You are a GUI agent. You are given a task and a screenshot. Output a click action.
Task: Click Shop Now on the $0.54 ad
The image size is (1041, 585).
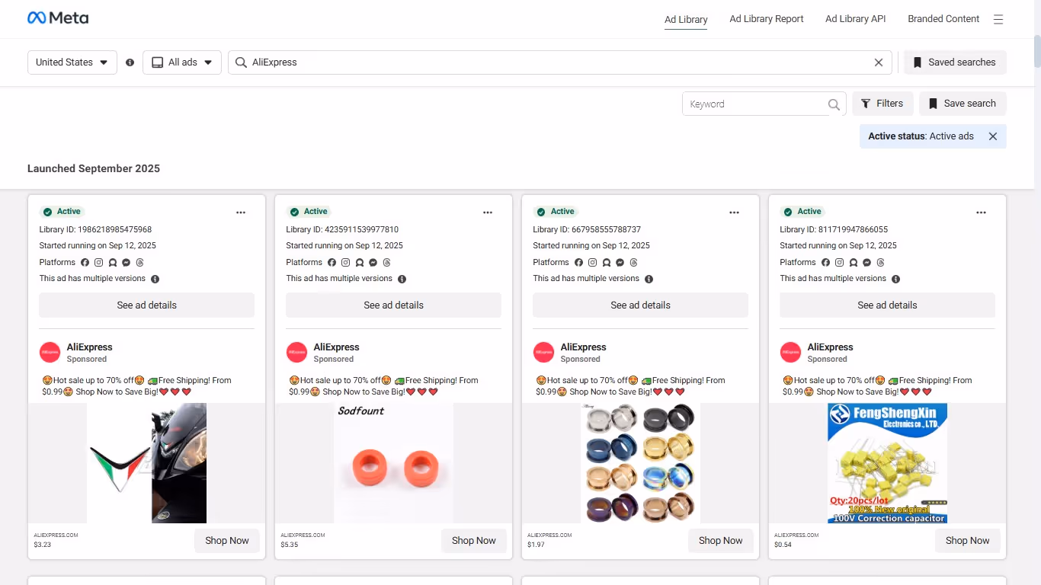click(968, 541)
